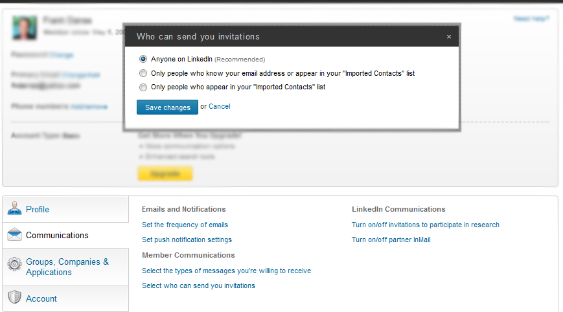Click the Communications envelope icon
Image resolution: width=563 pixels, height=312 pixels.
coord(14,234)
